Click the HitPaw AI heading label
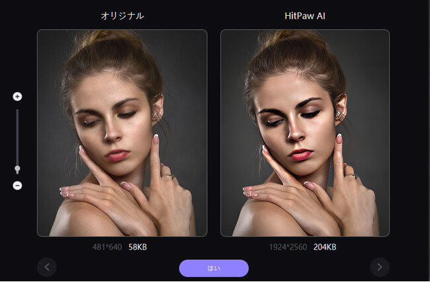The width and height of the screenshot is (430, 282). (x=305, y=16)
